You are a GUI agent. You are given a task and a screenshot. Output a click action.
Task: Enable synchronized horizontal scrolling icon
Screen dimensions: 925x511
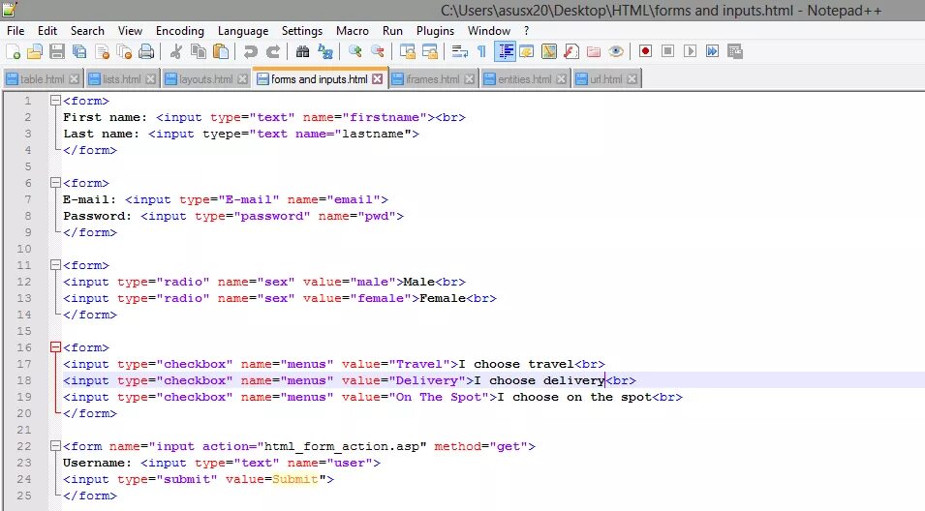[430, 52]
